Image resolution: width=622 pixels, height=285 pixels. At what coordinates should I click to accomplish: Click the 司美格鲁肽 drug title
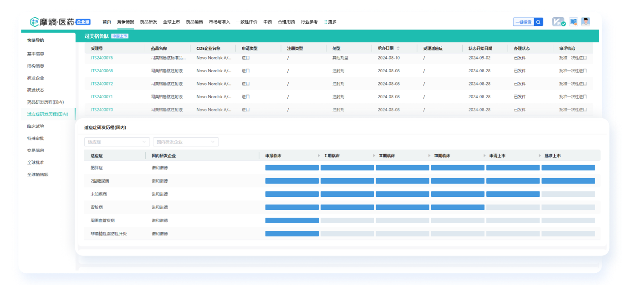pyautogui.click(x=97, y=36)
